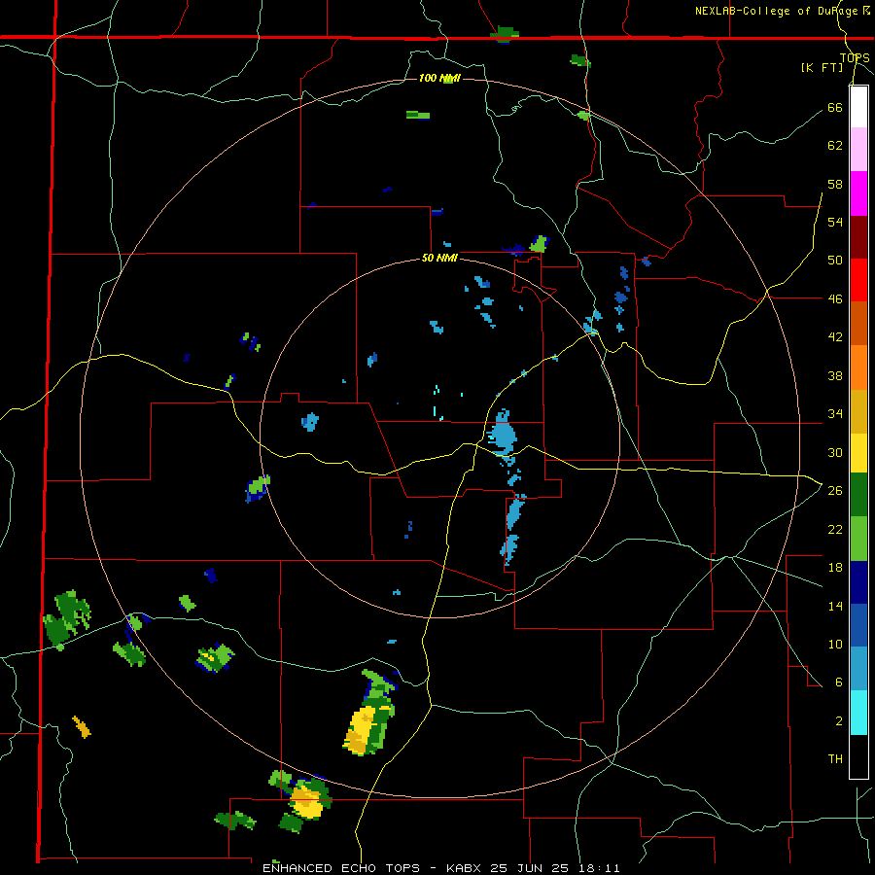Click the 14 legend value

click(x=835, y=606)
